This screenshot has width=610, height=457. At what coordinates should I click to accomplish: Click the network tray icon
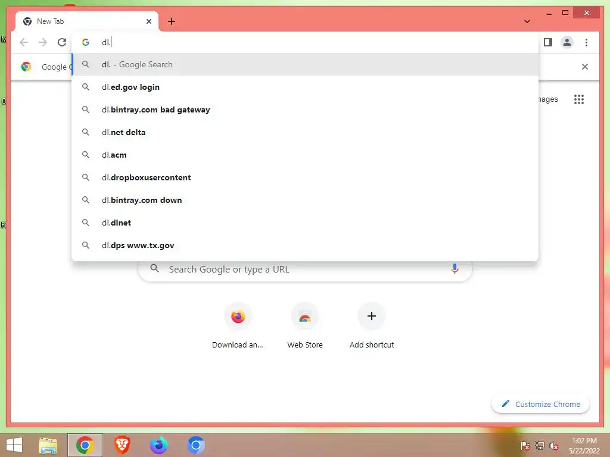tap(540, 446)
